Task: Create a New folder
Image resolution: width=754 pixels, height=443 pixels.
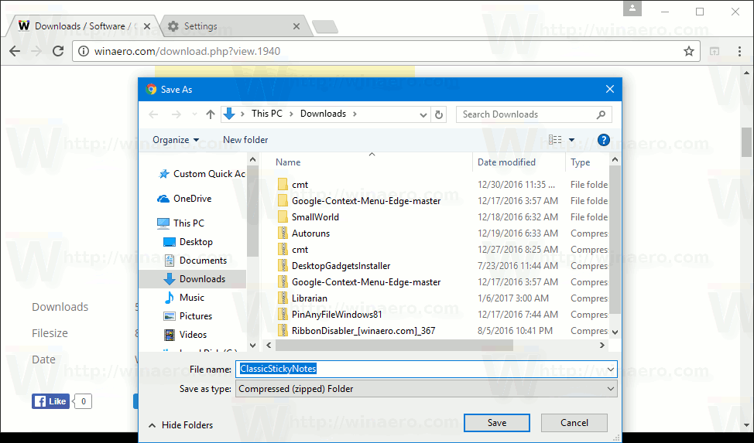Action: (245, 140)
